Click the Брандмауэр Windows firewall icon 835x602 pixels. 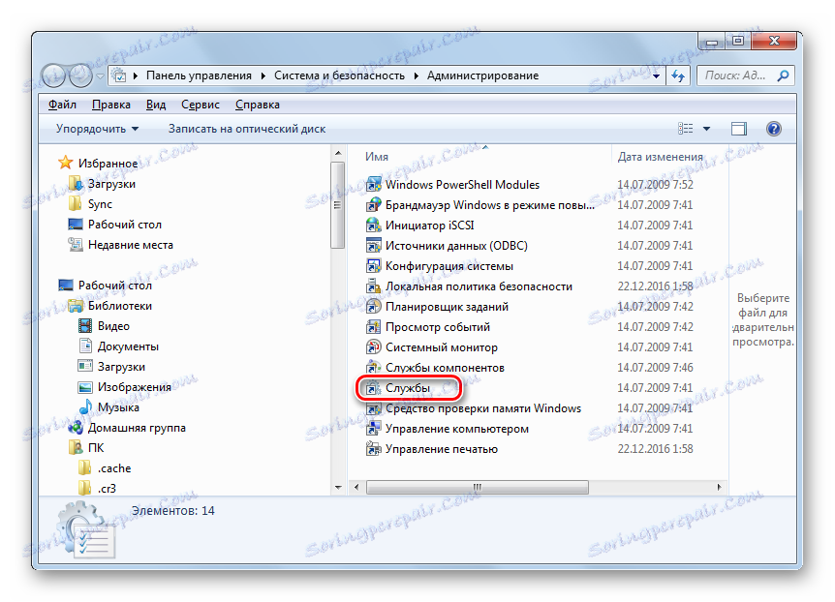pyautogui.click(x=373, y=205)
